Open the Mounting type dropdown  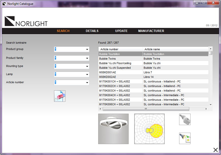[87, 66]
